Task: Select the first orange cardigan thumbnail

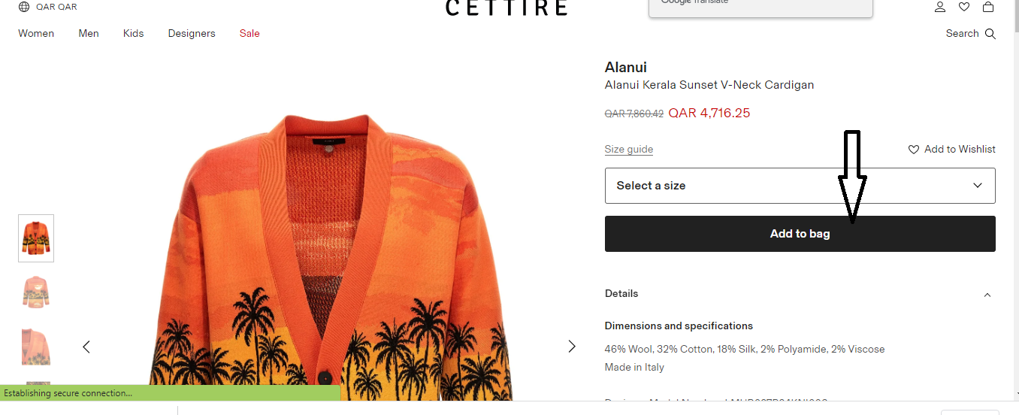Action: click(36, 238)
